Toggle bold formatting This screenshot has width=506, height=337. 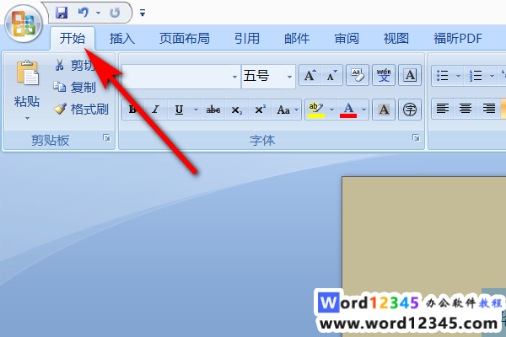click(x=133, y=110)
